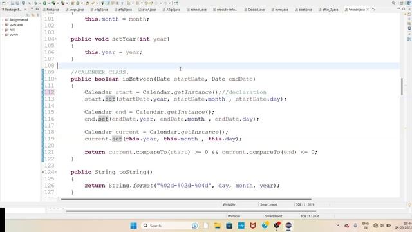Switch to the even.java tab
Screen dimensions: 412x232
click(279, 10)
